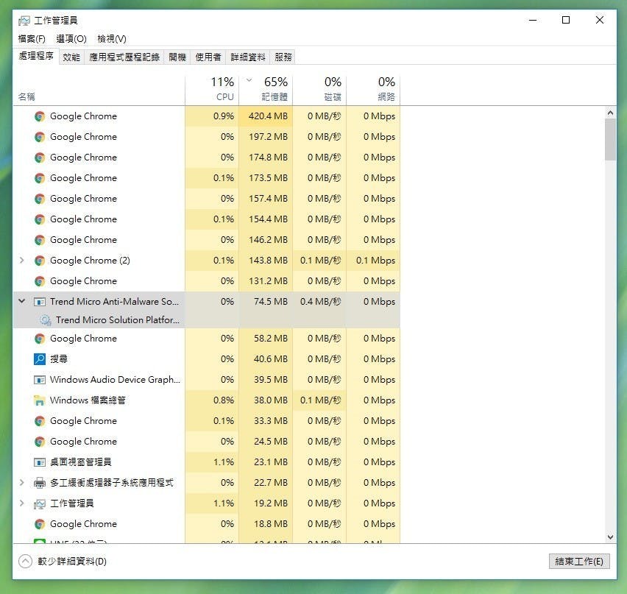This screenshot has height=594, width=627.
Task: Switch to the 開機 tab
Action: 177,57
